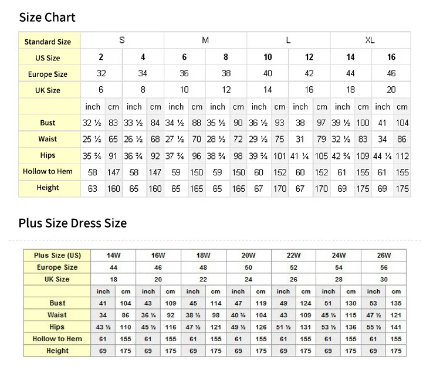This screenshot has width=440, height=377.
Task: Select the 18W plus size column
Action: [204, 256]
